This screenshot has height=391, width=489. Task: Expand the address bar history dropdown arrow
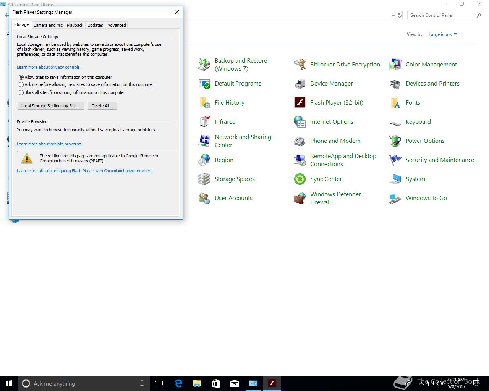click(393, 15)
